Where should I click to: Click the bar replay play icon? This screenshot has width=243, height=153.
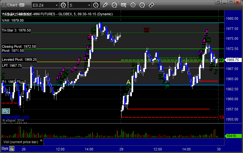point(133,5)
